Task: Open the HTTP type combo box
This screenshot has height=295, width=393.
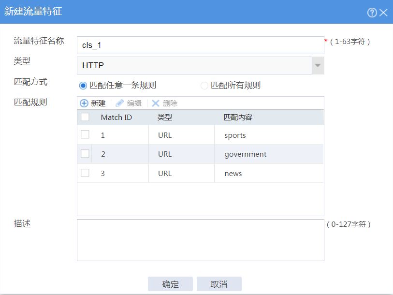Action: 194,65
